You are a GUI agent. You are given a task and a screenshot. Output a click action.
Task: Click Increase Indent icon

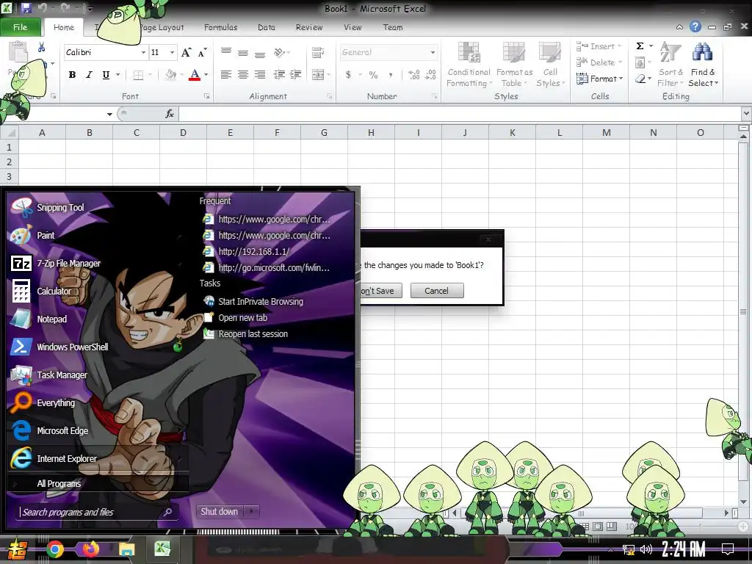point(295,74)
